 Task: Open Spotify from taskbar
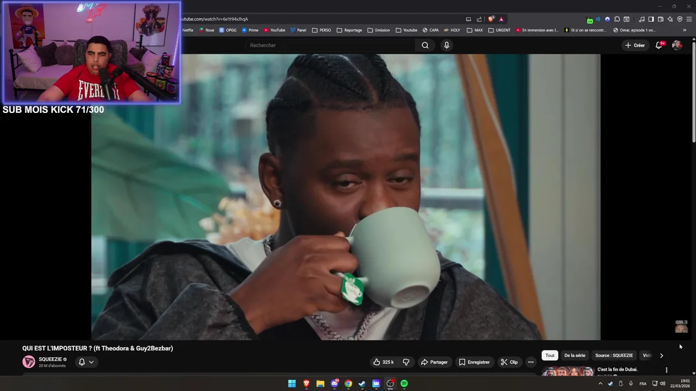[x=404, y=383]
